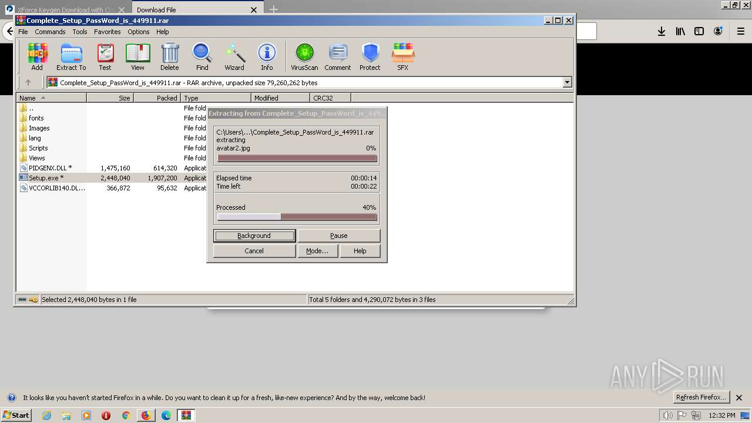The image size is (752, 423).
Task: Open Firefox Library icon
Action: pyautogui.click(x=680, y=31)
